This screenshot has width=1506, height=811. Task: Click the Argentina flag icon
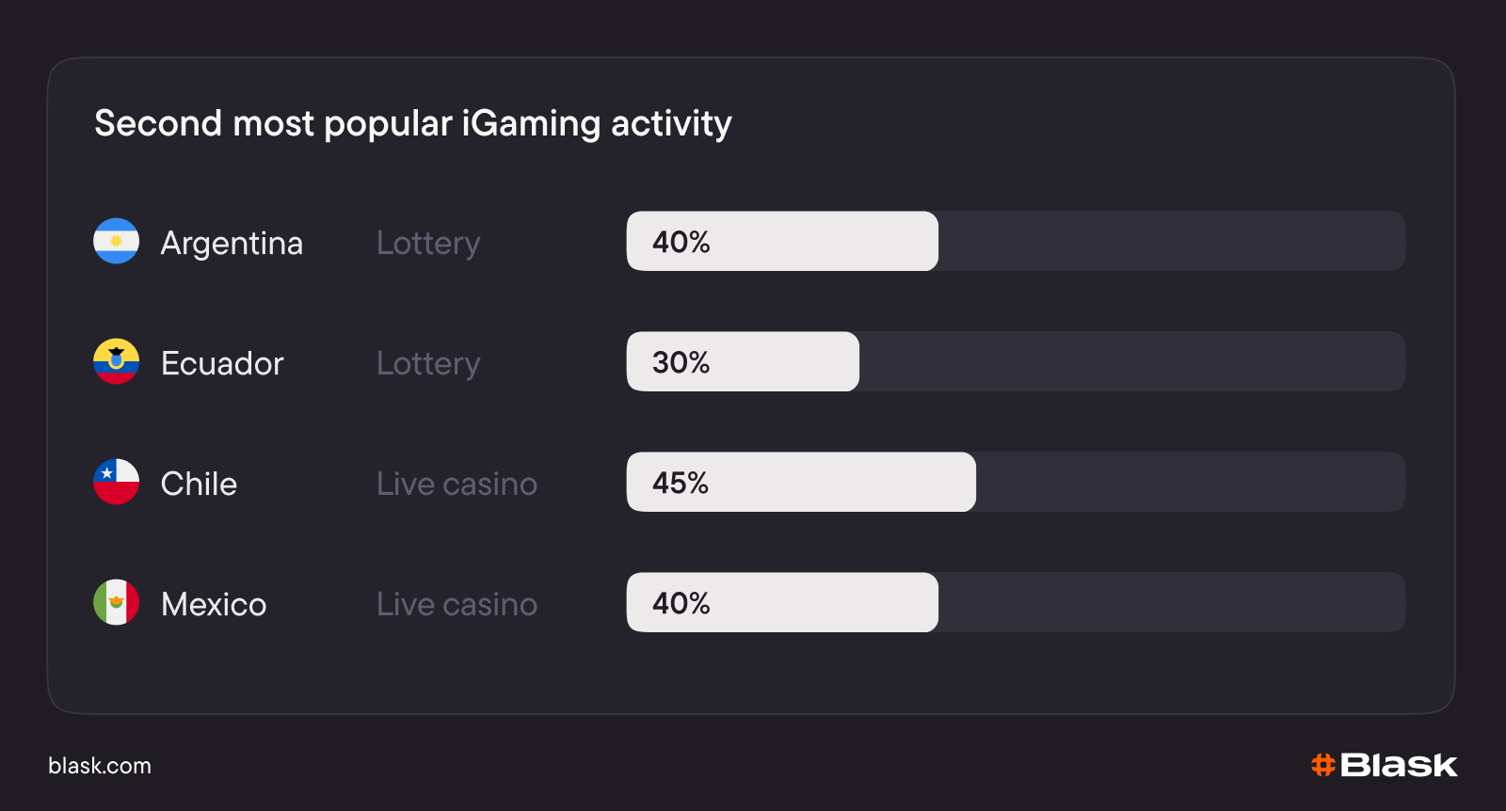tap(116, 241)
